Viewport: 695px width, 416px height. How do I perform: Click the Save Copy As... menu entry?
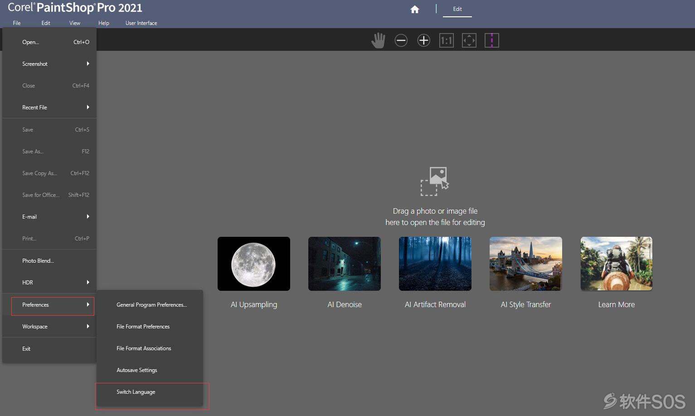(x=49, y=173)
